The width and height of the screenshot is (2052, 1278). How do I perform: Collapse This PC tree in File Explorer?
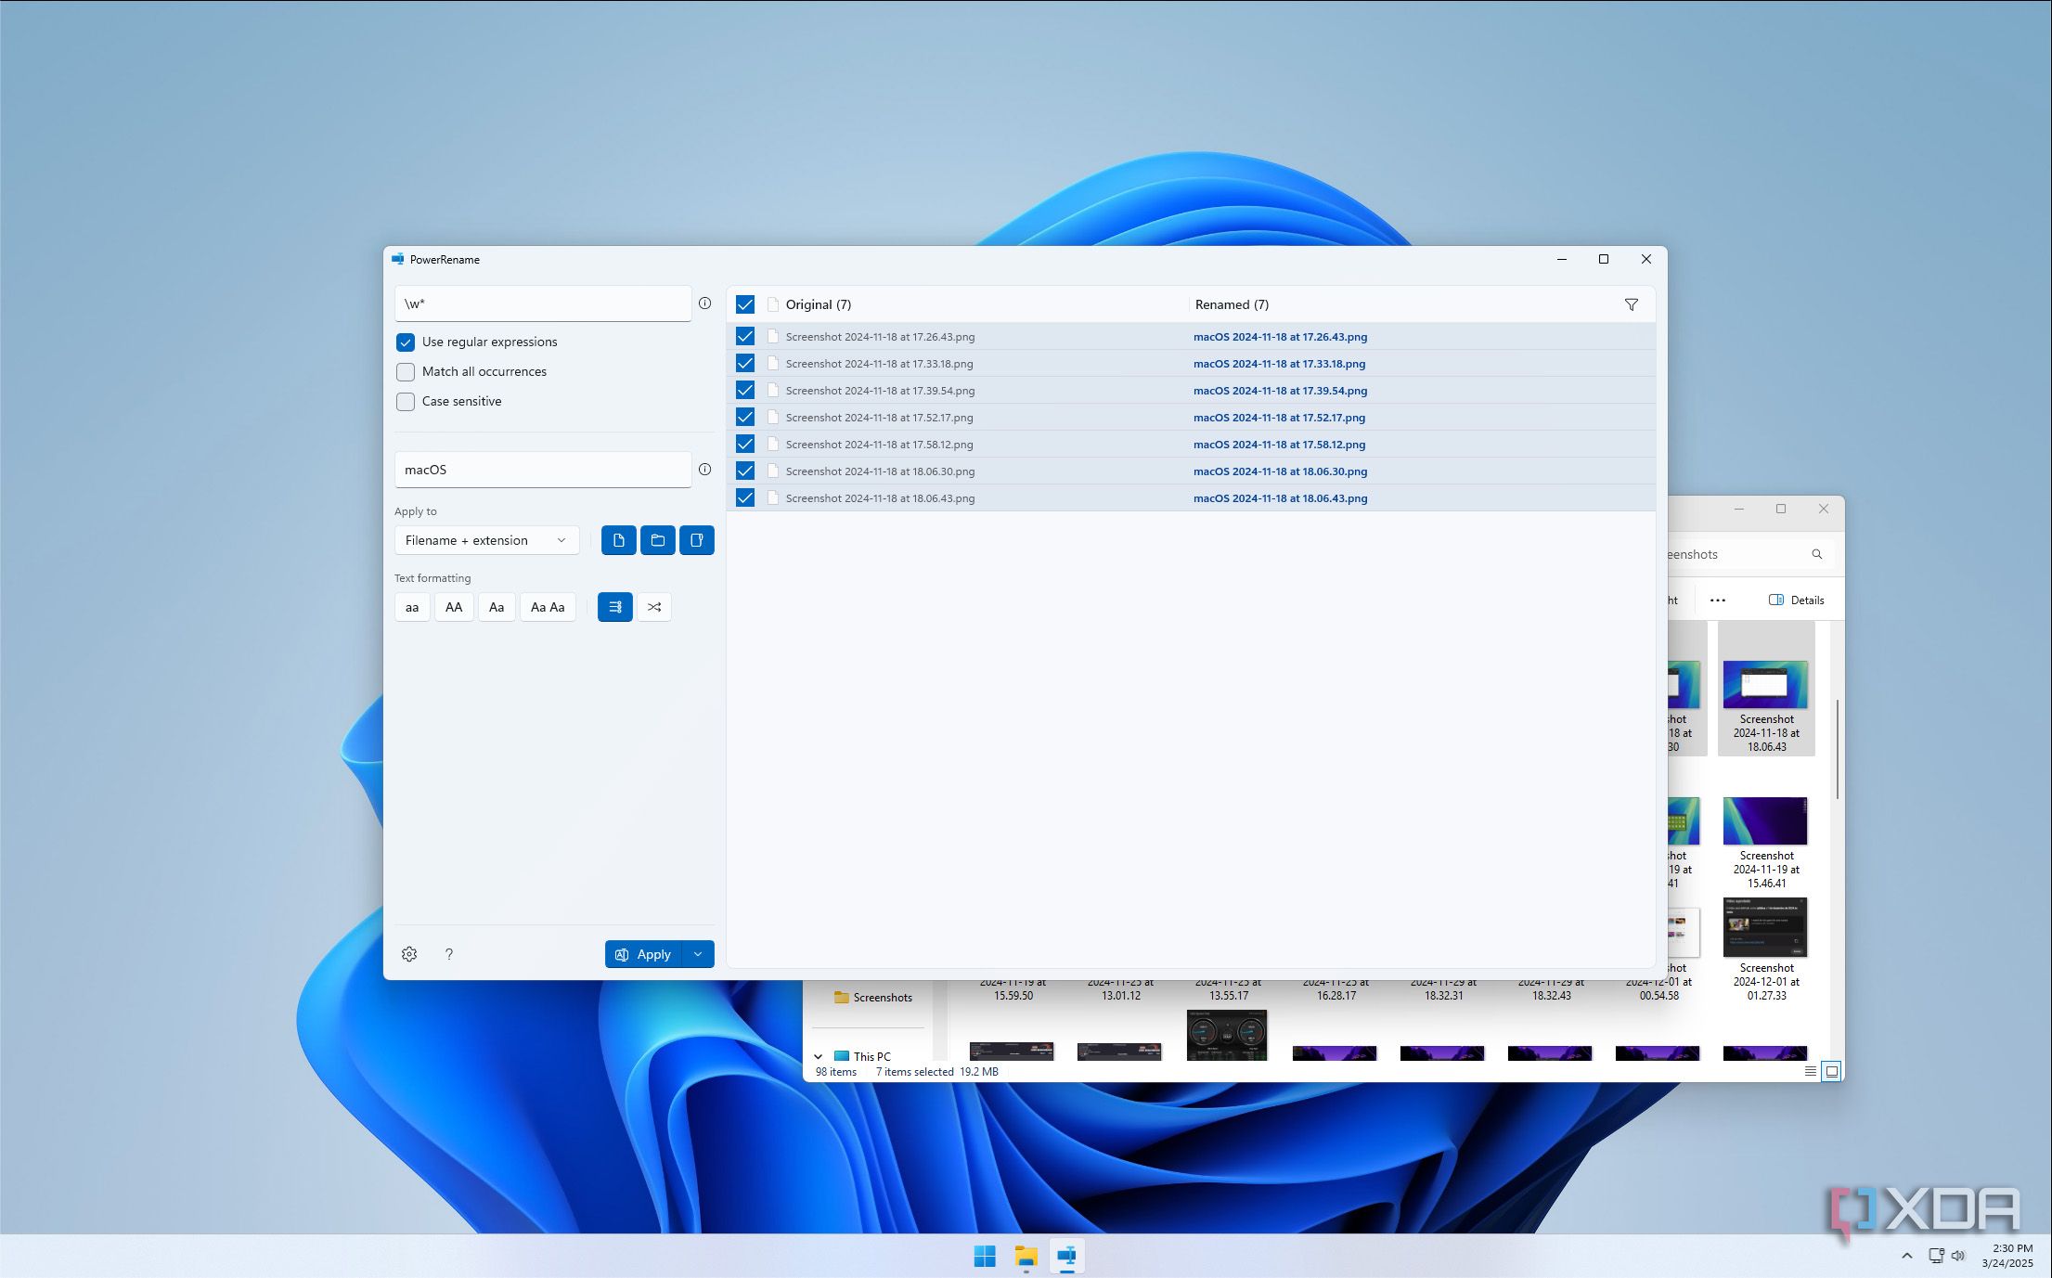click(x=818, y=1056)
